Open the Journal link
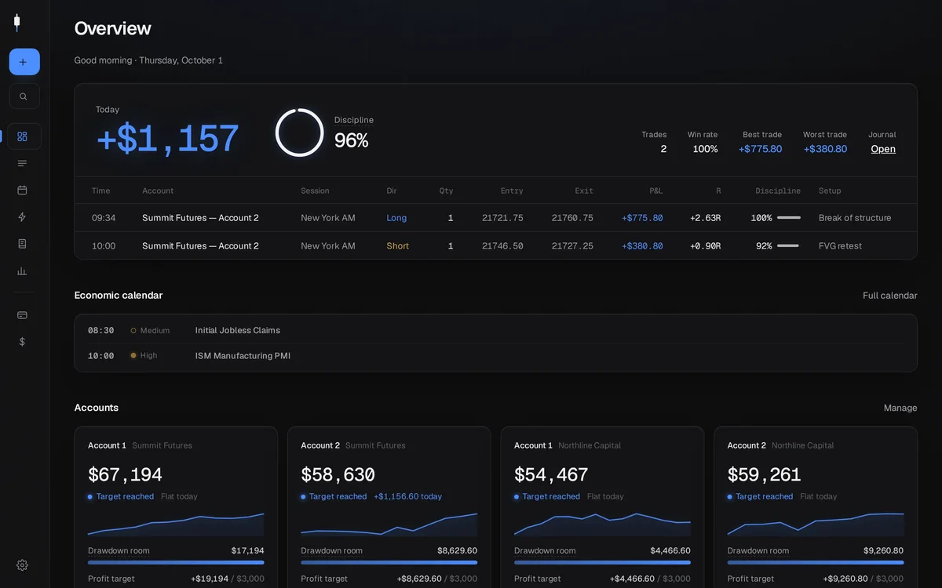Viewport: 942px width, 588px height. click(883, 149)
